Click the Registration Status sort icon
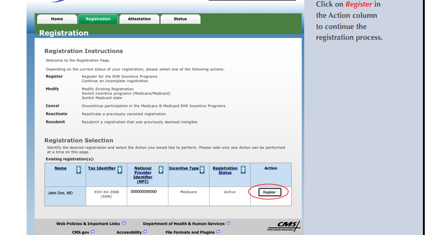 point(243,170)
